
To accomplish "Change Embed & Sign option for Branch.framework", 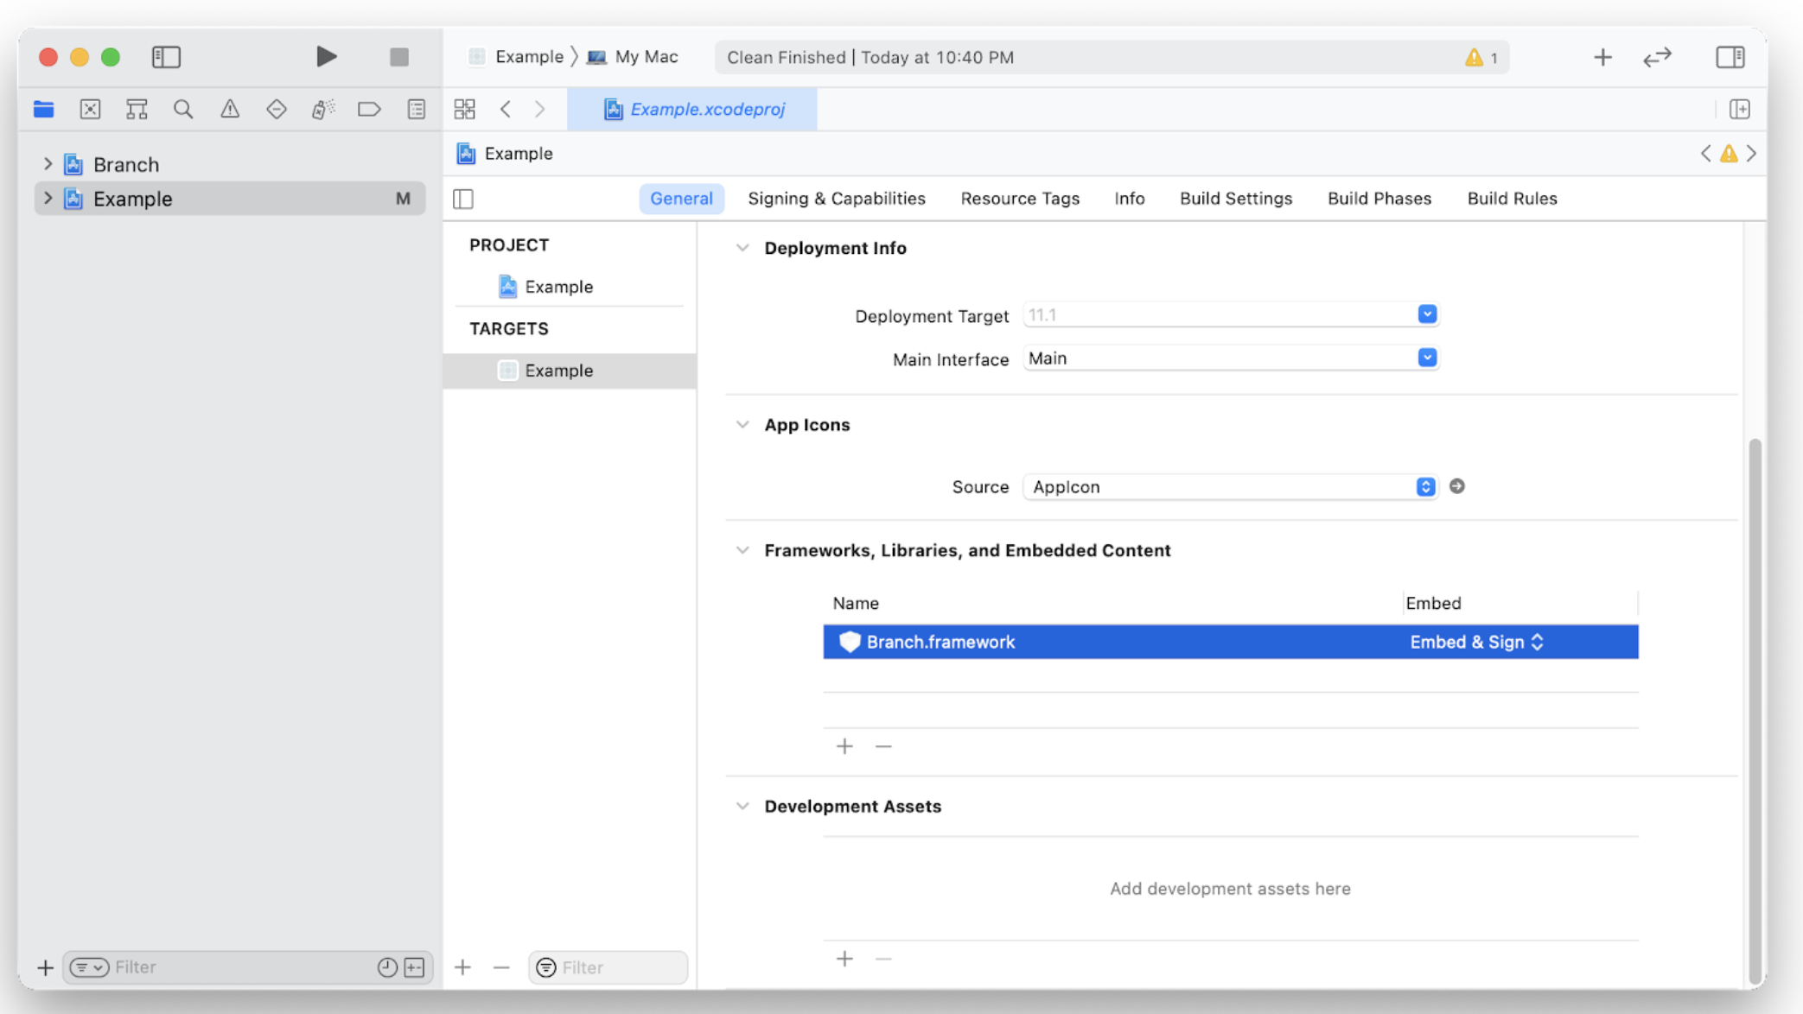I will (1476, 642).
